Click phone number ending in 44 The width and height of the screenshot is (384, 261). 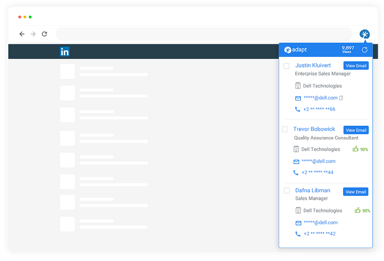(317, 172)
